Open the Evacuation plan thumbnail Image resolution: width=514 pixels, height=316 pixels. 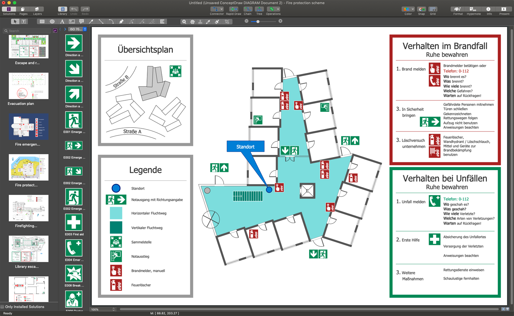pos(28,86)
